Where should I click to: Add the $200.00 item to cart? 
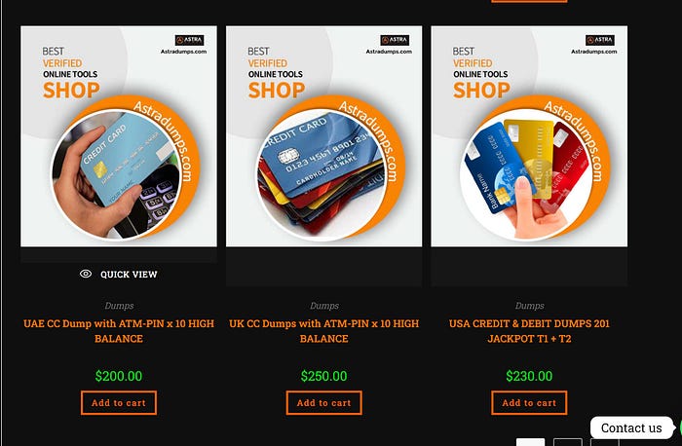coord(119,402)
